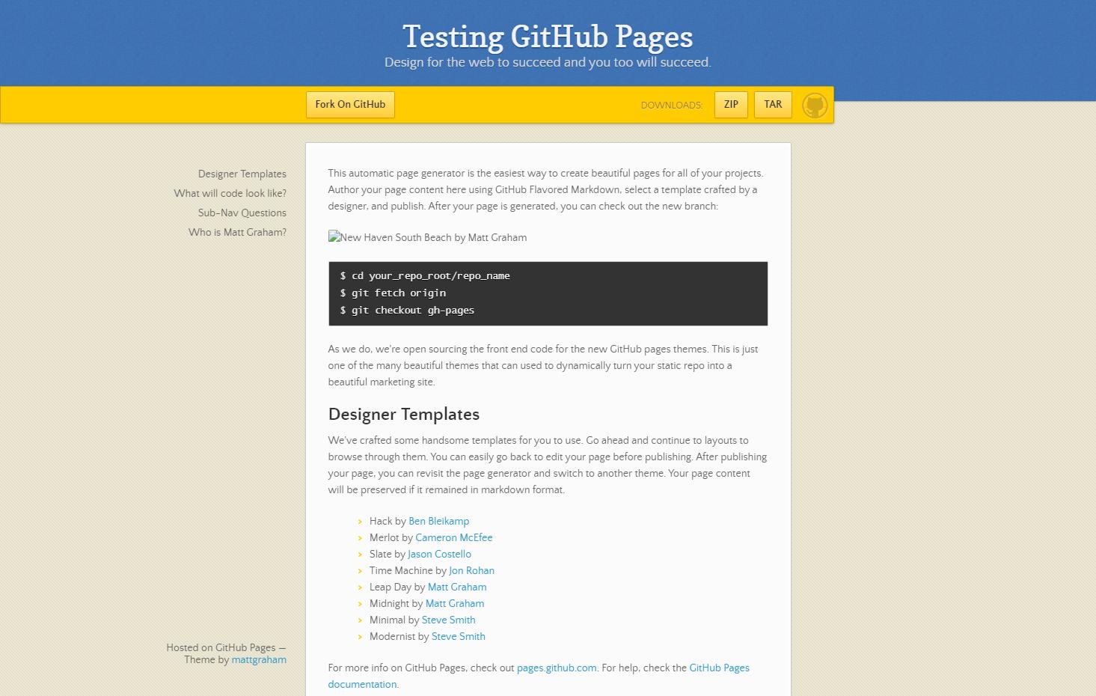Click the GitHub Octocat icon
The width and height of the screenshot is (1096, 696).
[815, 106]
